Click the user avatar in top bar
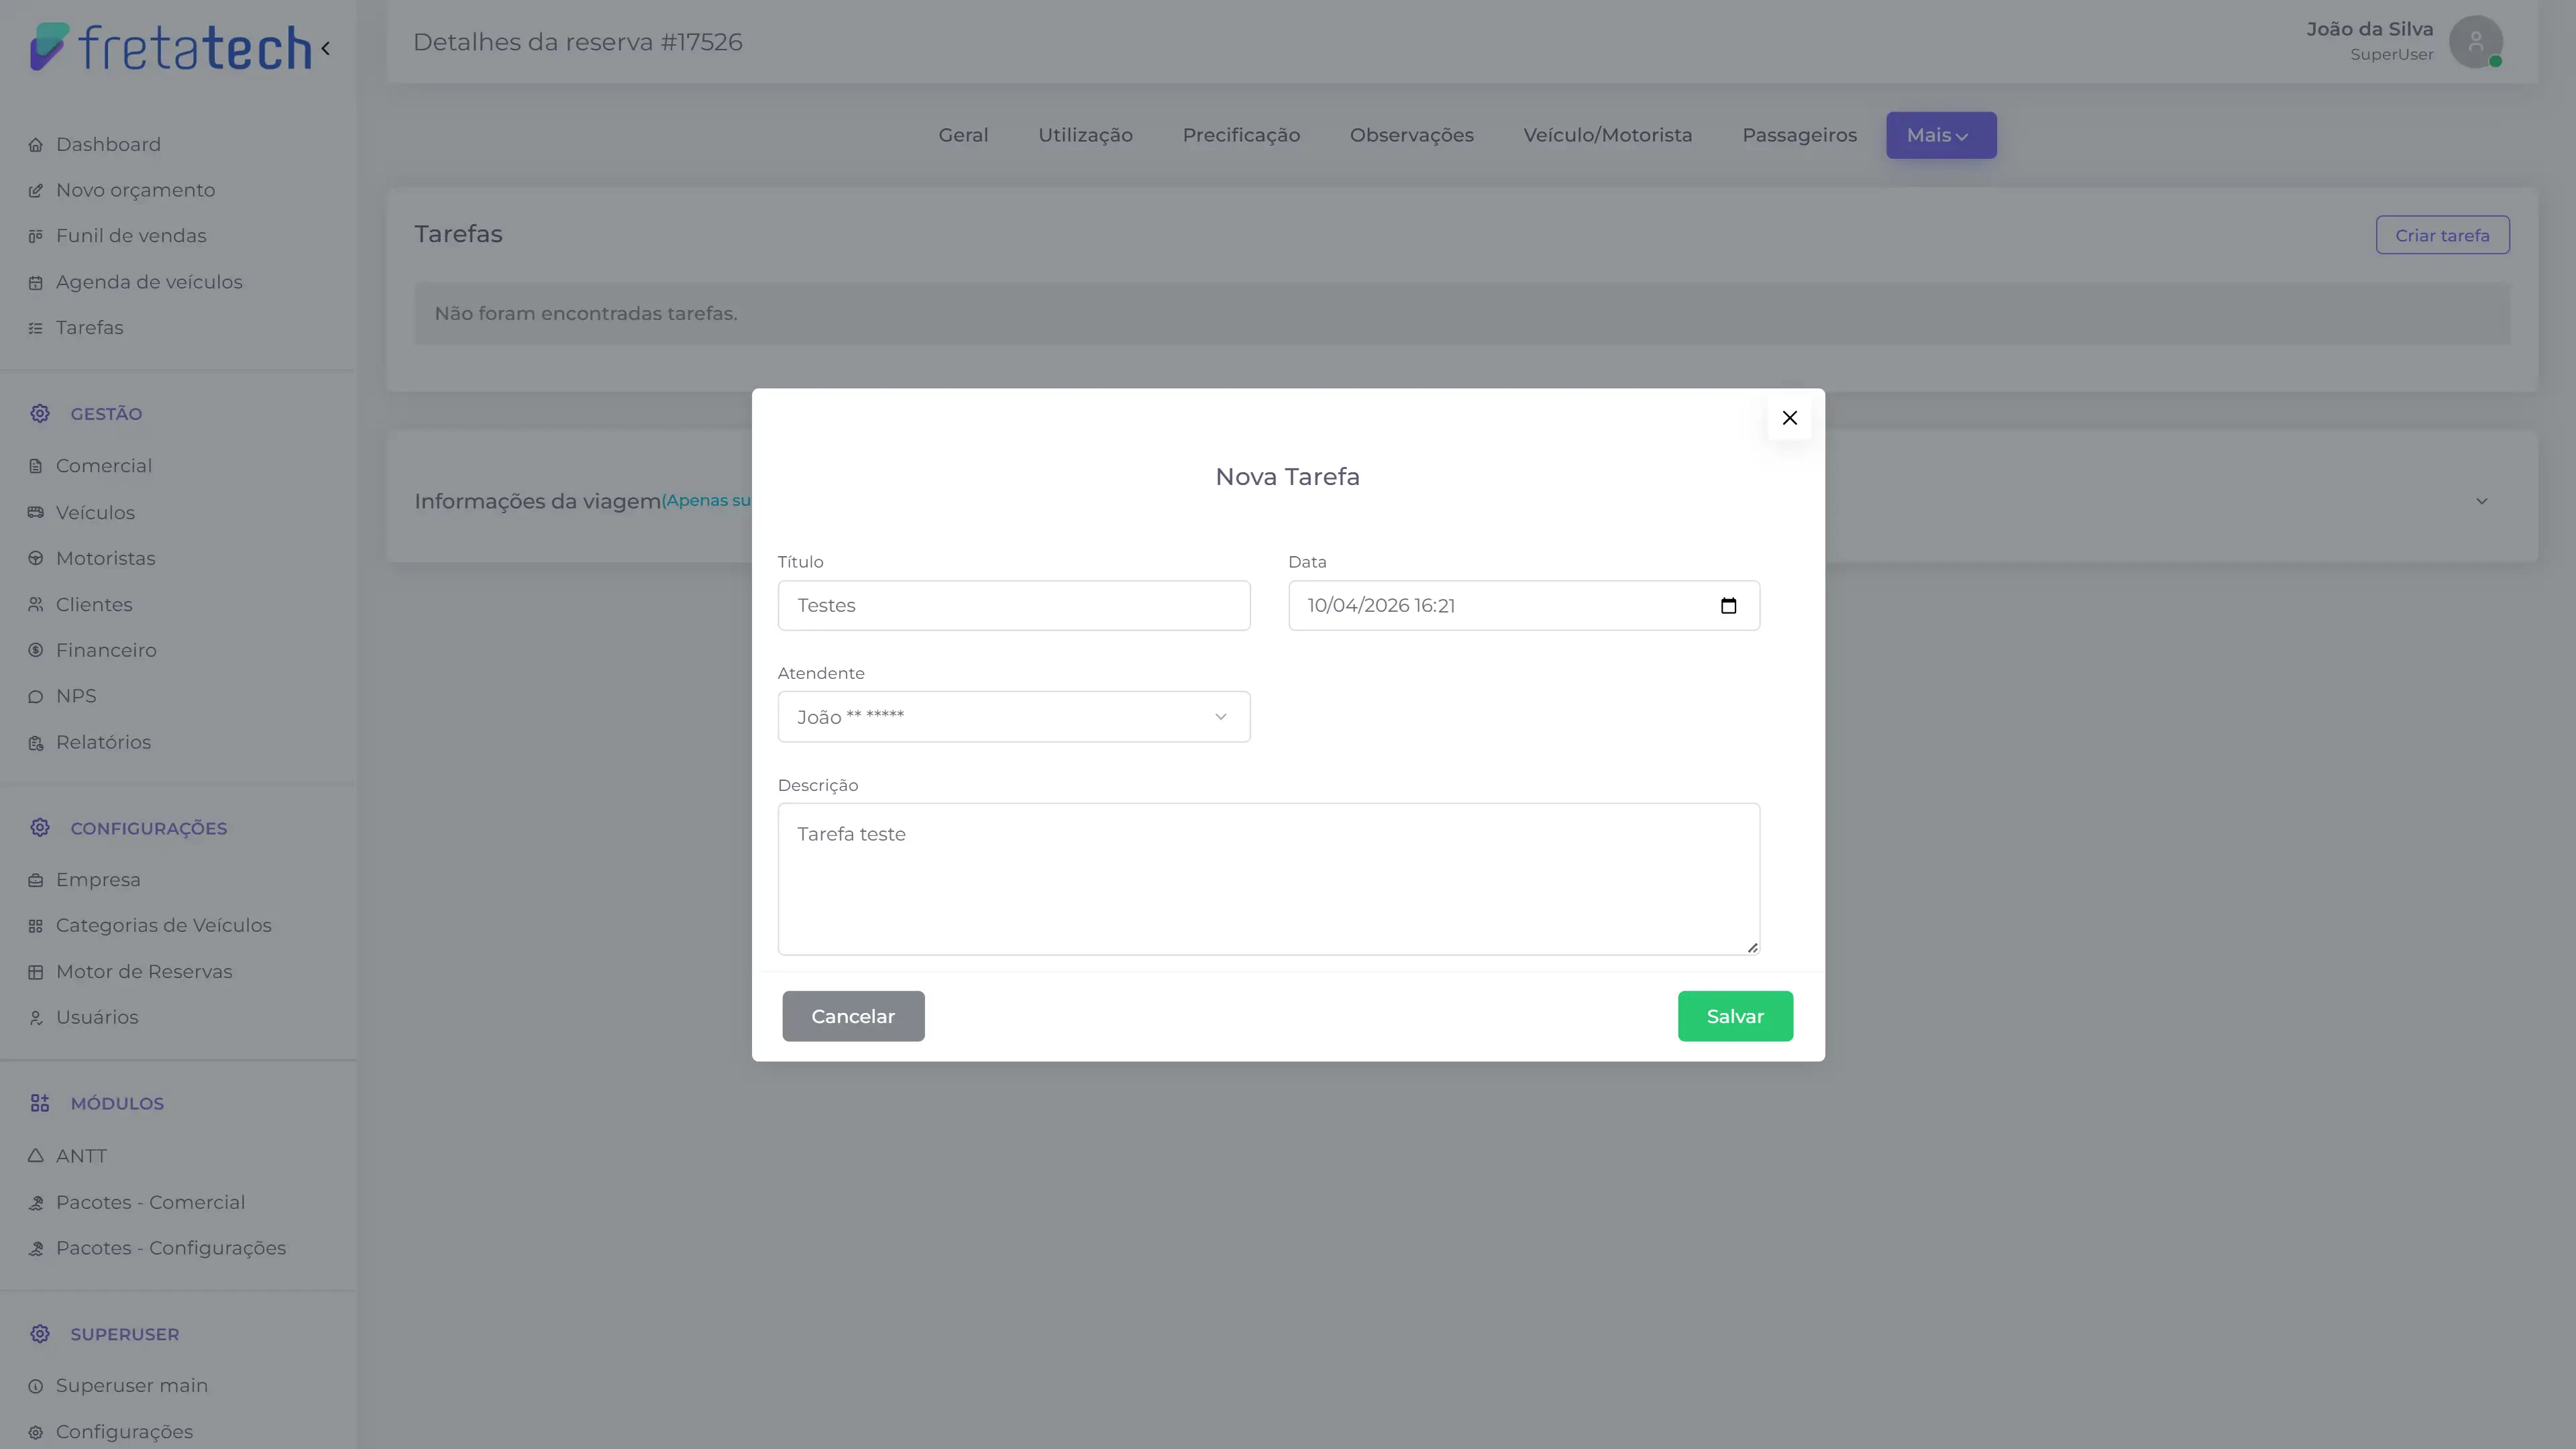 coord(2476,42)
